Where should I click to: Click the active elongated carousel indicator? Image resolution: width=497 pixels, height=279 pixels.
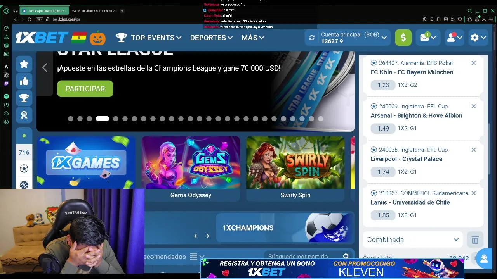click(x=103, y=119)
